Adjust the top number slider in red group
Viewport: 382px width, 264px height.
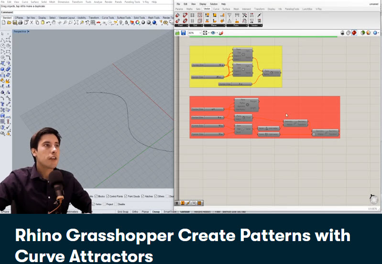[x=207, y=109]
